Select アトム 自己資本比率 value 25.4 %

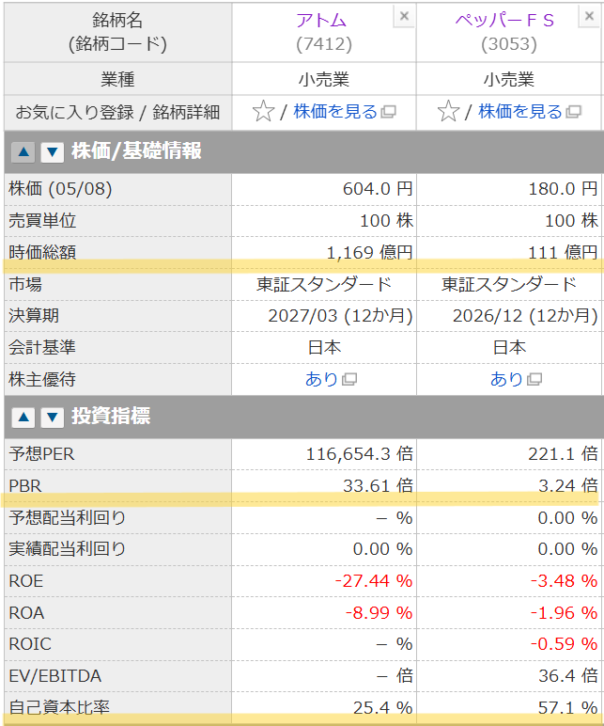coord(383,707)
